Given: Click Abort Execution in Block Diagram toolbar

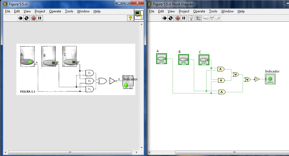Looking at the screenshot, I should click(x=178, y=18).
